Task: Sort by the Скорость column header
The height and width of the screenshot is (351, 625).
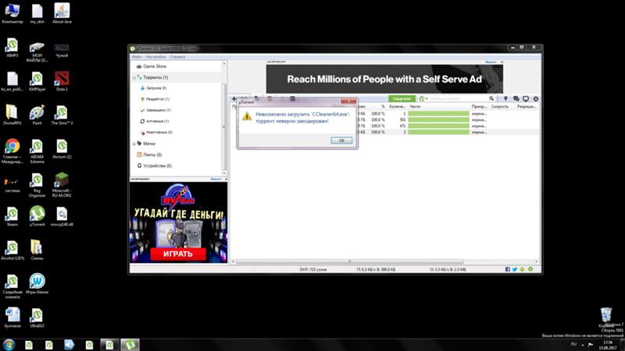Action: 500,107
